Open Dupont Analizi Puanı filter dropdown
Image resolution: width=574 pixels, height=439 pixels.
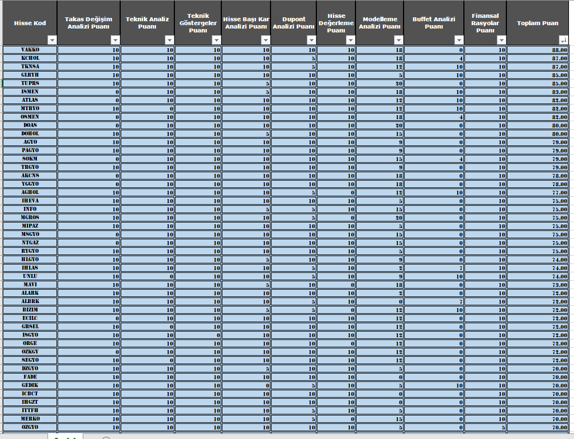pyautogui.click(x=311, y=40)
